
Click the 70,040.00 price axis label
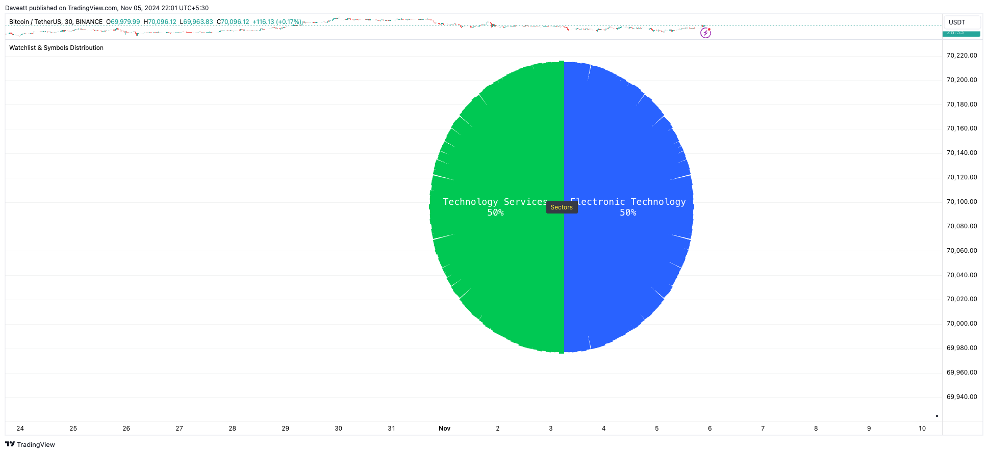pos(961,275)
